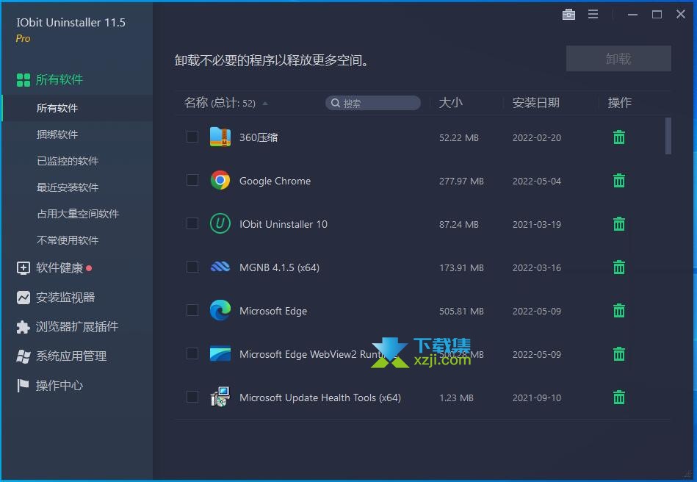This screenshot has height=482, width=697.
Task: Open the hamburger options menu
Action: click(593, 14)
